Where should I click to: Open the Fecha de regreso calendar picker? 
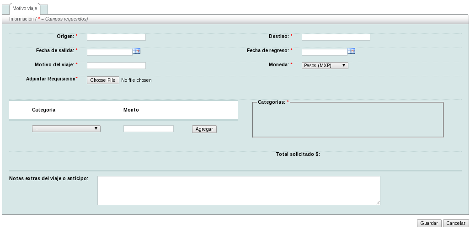point(351,51)
